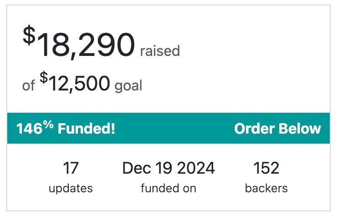Screen dimensions: 338x220
Task: Click the Order Below link
Action: 277,129
